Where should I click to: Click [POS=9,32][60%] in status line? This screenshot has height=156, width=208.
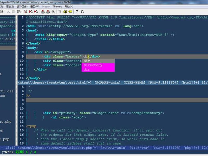tap(163, 83)
